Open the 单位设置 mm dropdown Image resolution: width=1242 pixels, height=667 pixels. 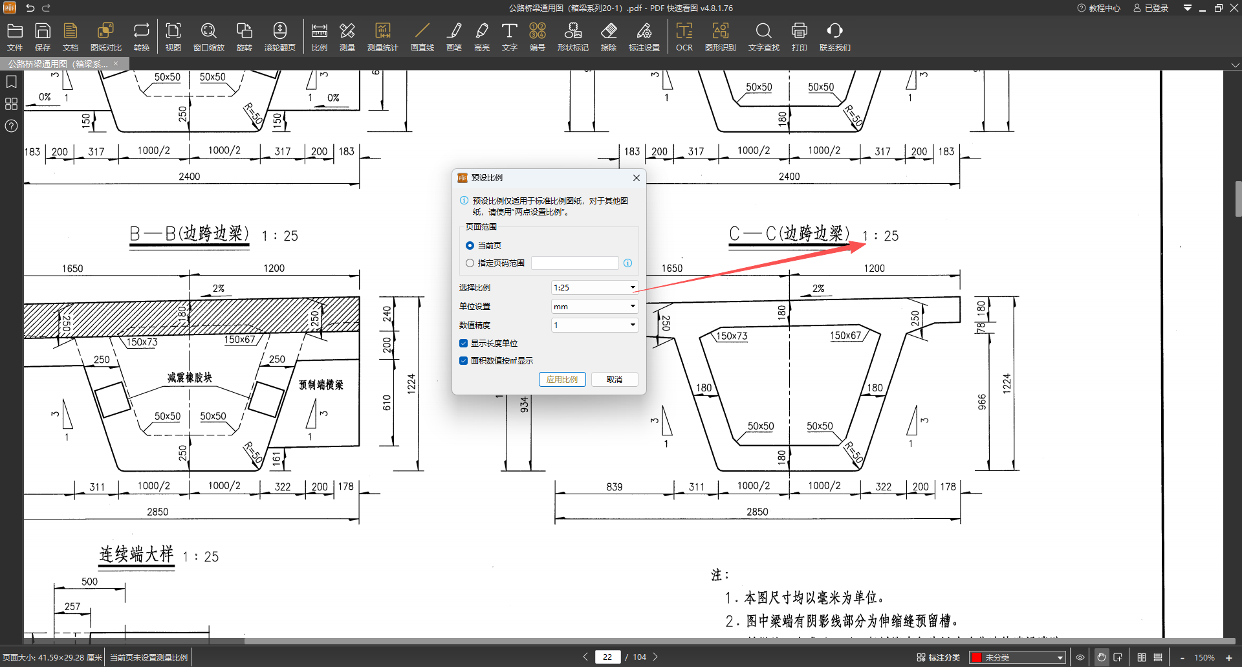tap(594, 307)
